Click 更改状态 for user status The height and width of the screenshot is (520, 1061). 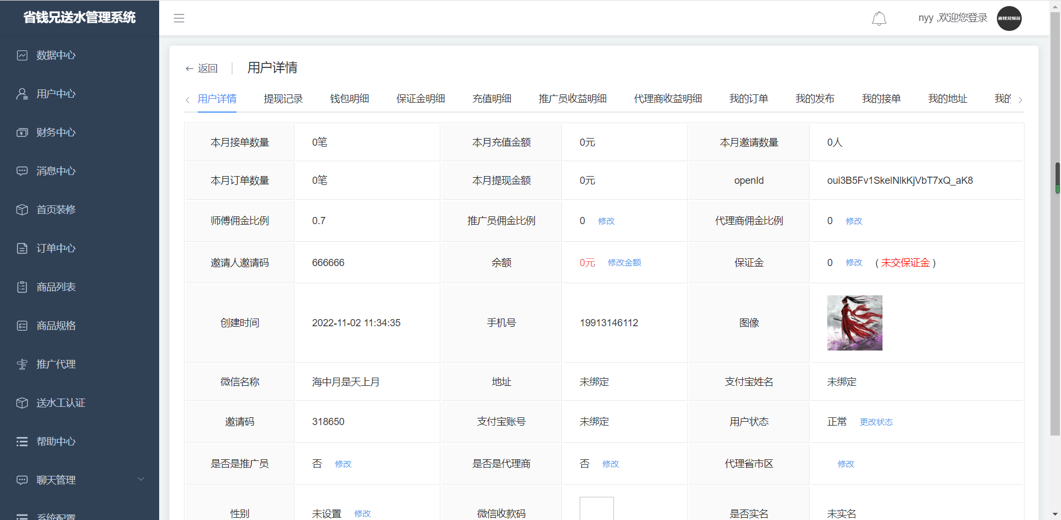pos(876,422)
